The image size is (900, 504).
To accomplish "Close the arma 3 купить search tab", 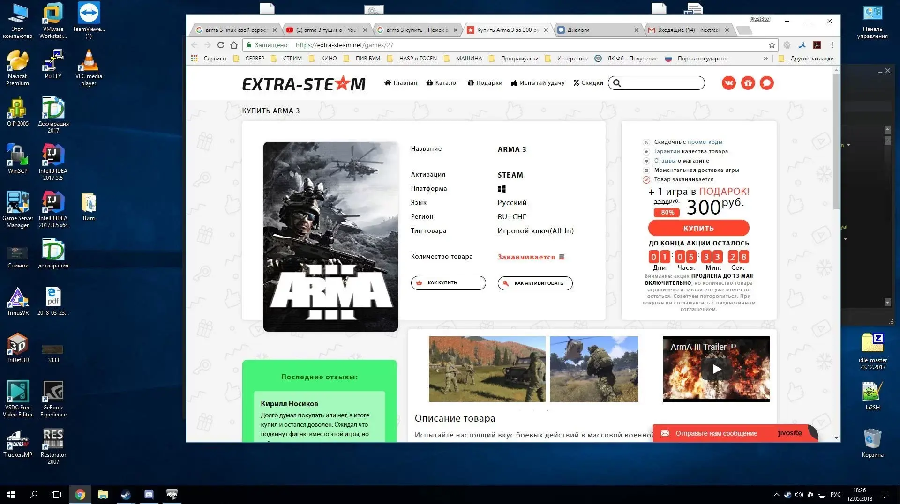I will [x=455, y=30].
